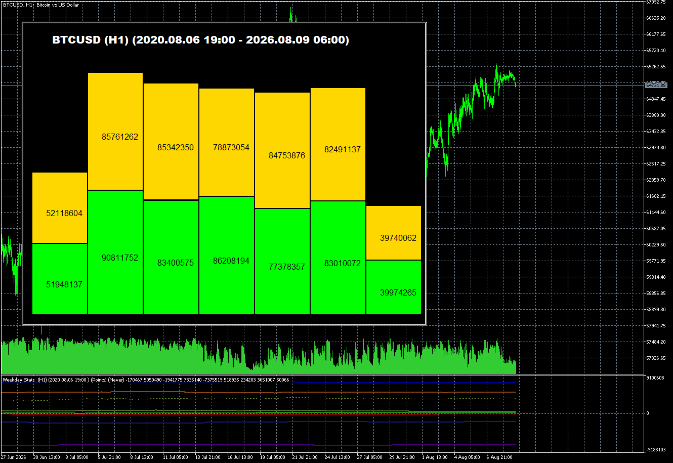The height and width of the screenshot is (463, 673).
Task: Pick the yellow segment showing 82491137
Action: tap(338, 144)
